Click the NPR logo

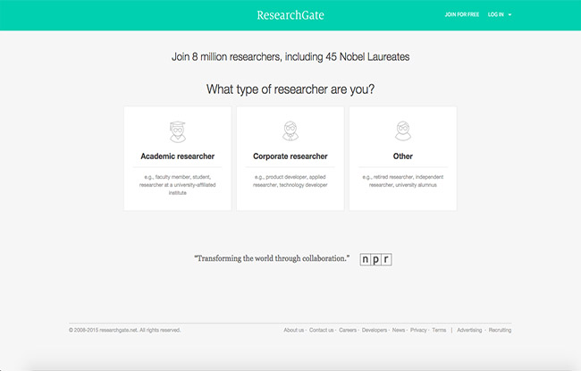tap(375, 259)
